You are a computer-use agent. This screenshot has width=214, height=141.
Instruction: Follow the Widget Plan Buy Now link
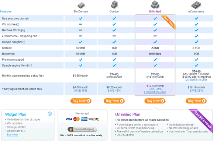13,135
